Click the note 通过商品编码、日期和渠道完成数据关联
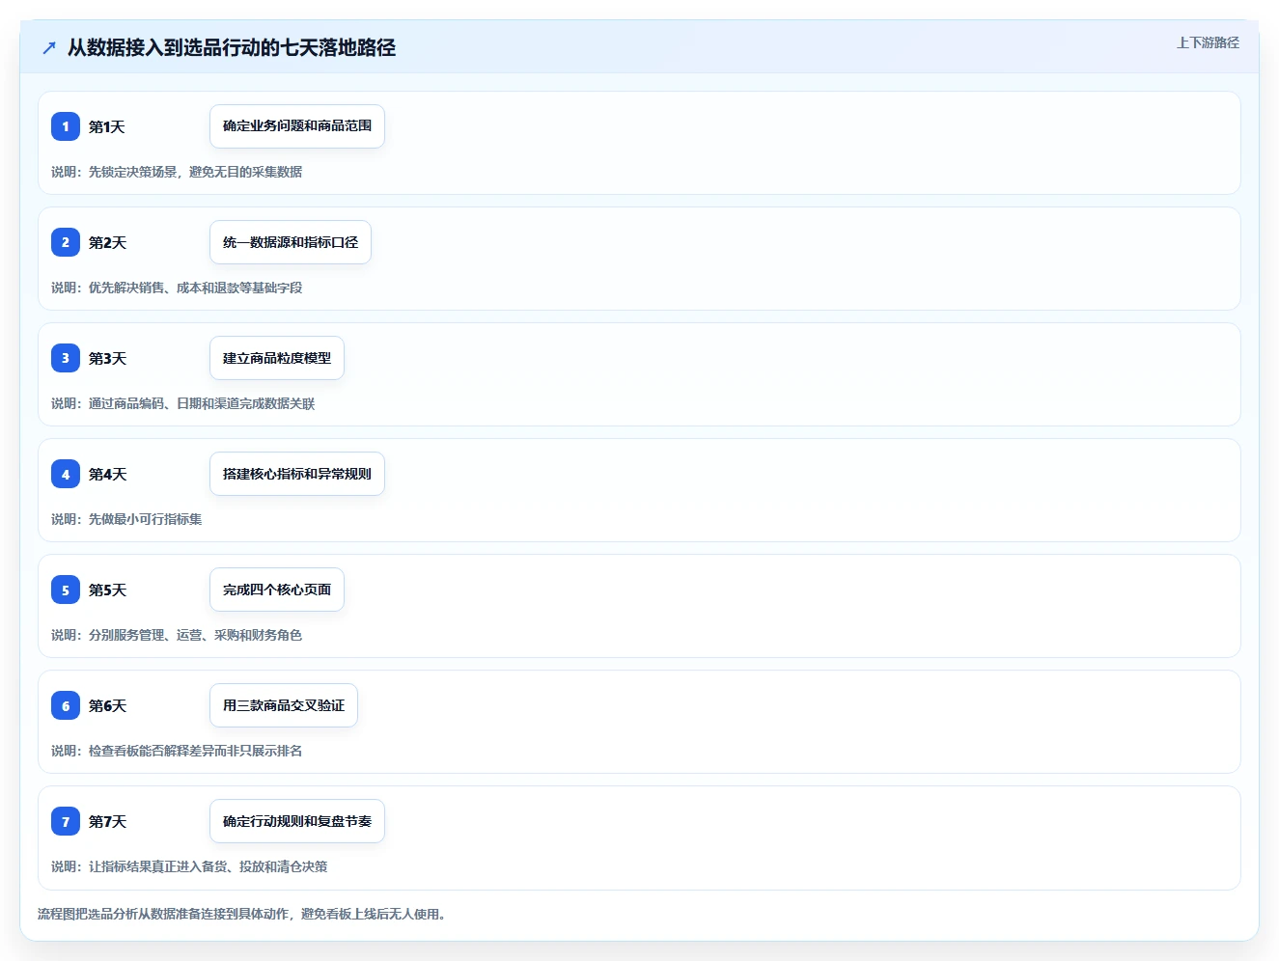This screenshot has width=1279, height=961. click(202, 403)
